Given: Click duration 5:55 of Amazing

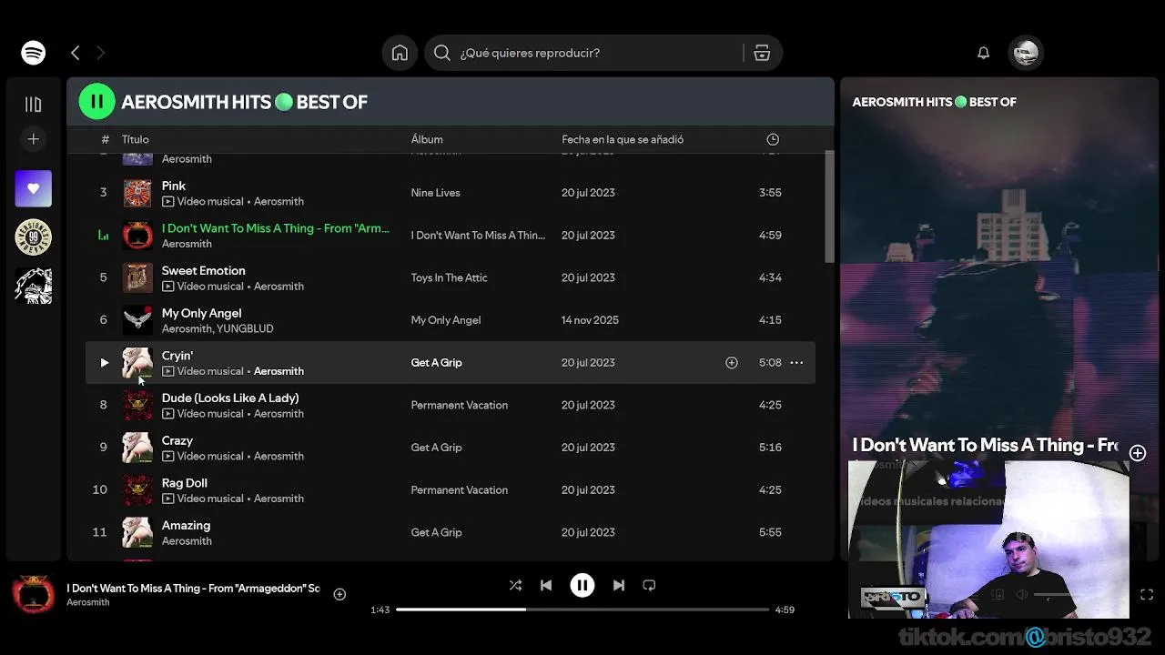Looking at the screenshot, I should 770,532.
